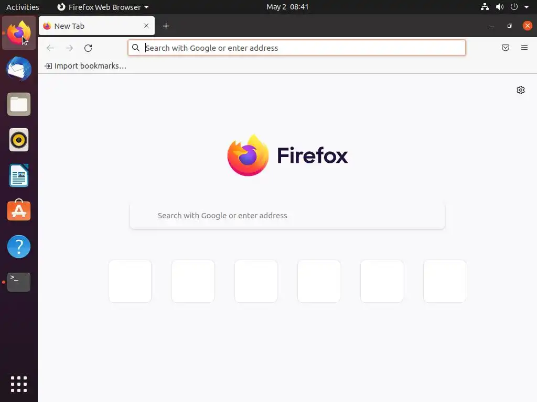Viewport: 537px width, 402px height.
Task: Close the New Tab tab
Action: [146, 26]
